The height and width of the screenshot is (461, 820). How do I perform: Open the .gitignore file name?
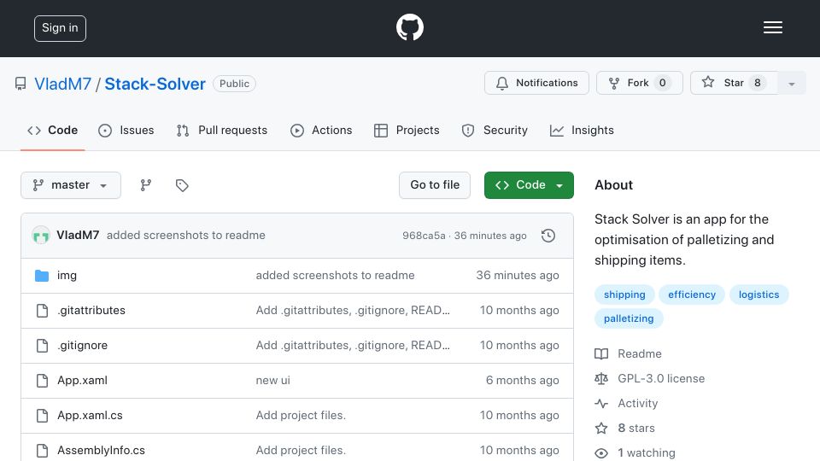click(82, 346)
